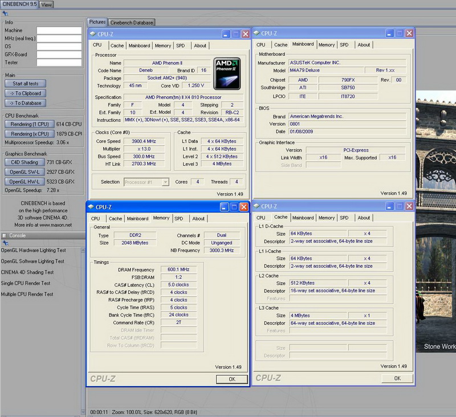Open the Processor #1 selection dropdown
The height and width of the screenshot is (417, 456).
click(146, 182)
